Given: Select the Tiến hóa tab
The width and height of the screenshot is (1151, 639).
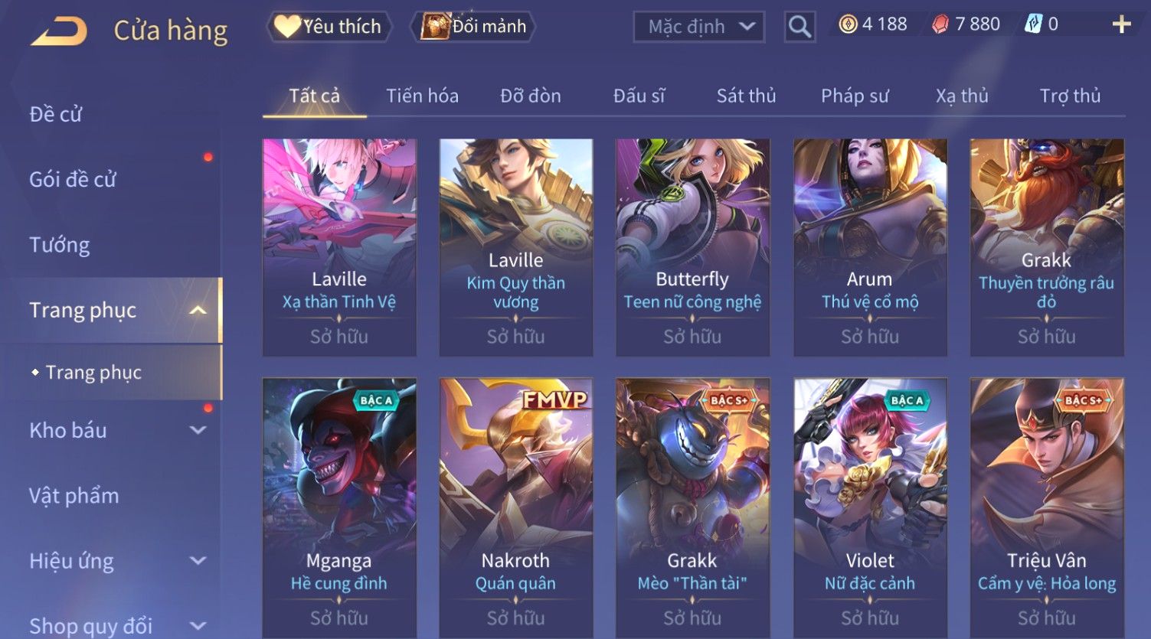Looking at the screenshot, I should click(x=422, y=96).
